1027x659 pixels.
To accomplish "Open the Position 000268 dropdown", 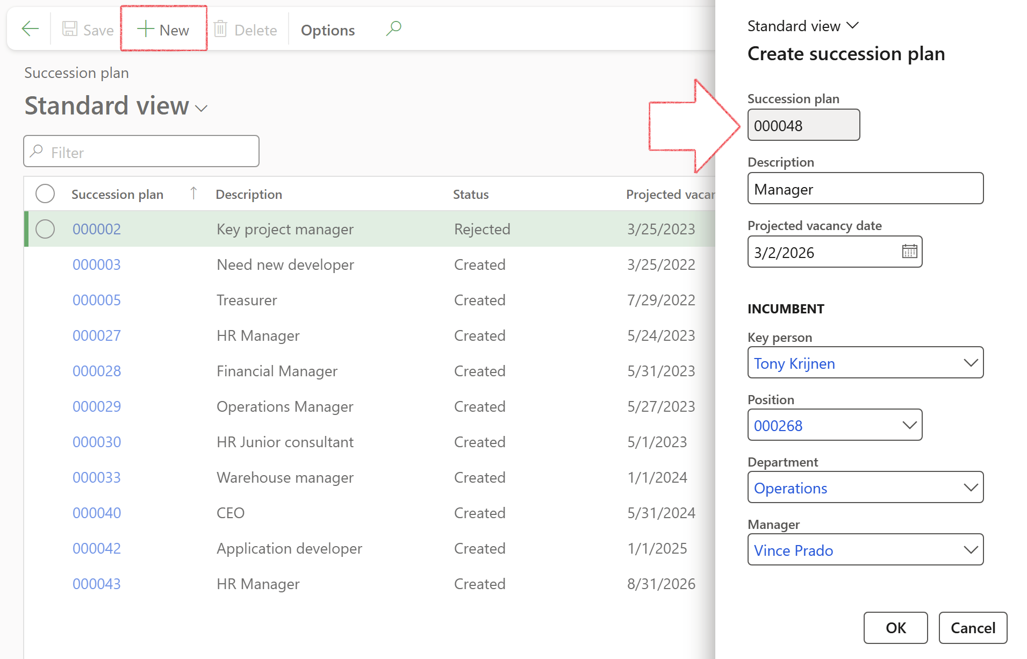I will coord(909,425).
